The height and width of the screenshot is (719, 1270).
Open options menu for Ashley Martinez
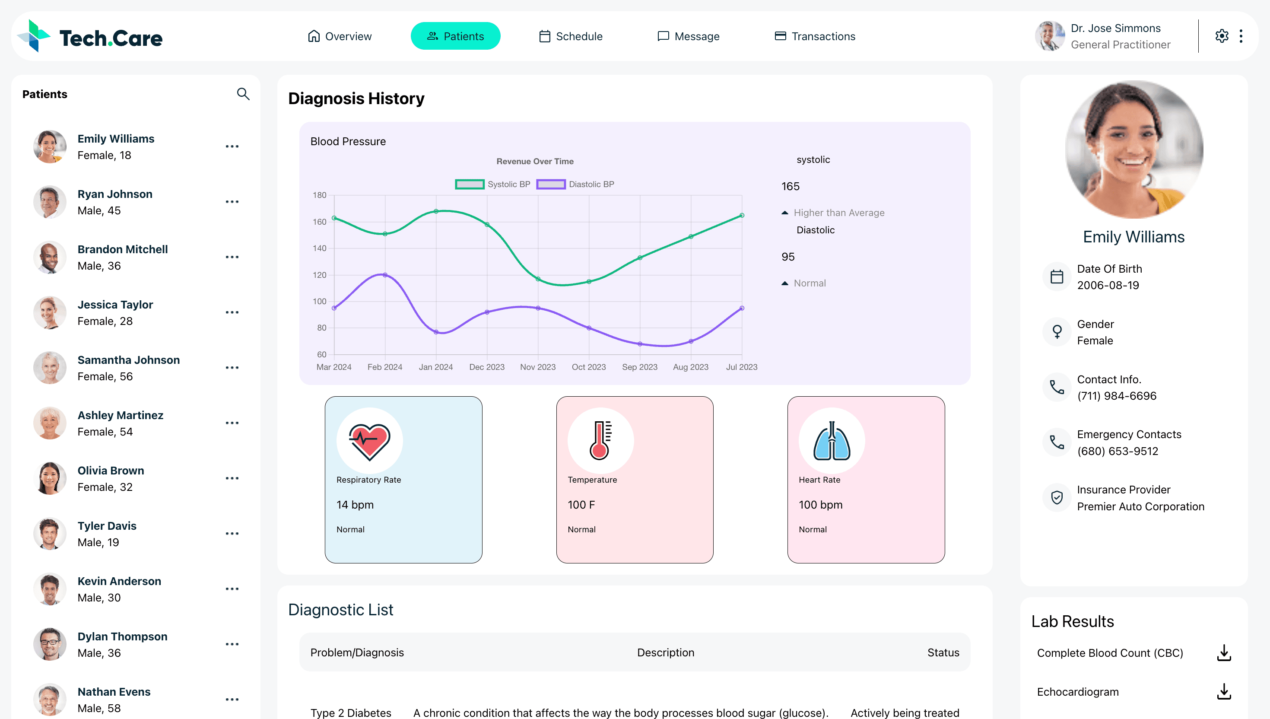point(232,423)
